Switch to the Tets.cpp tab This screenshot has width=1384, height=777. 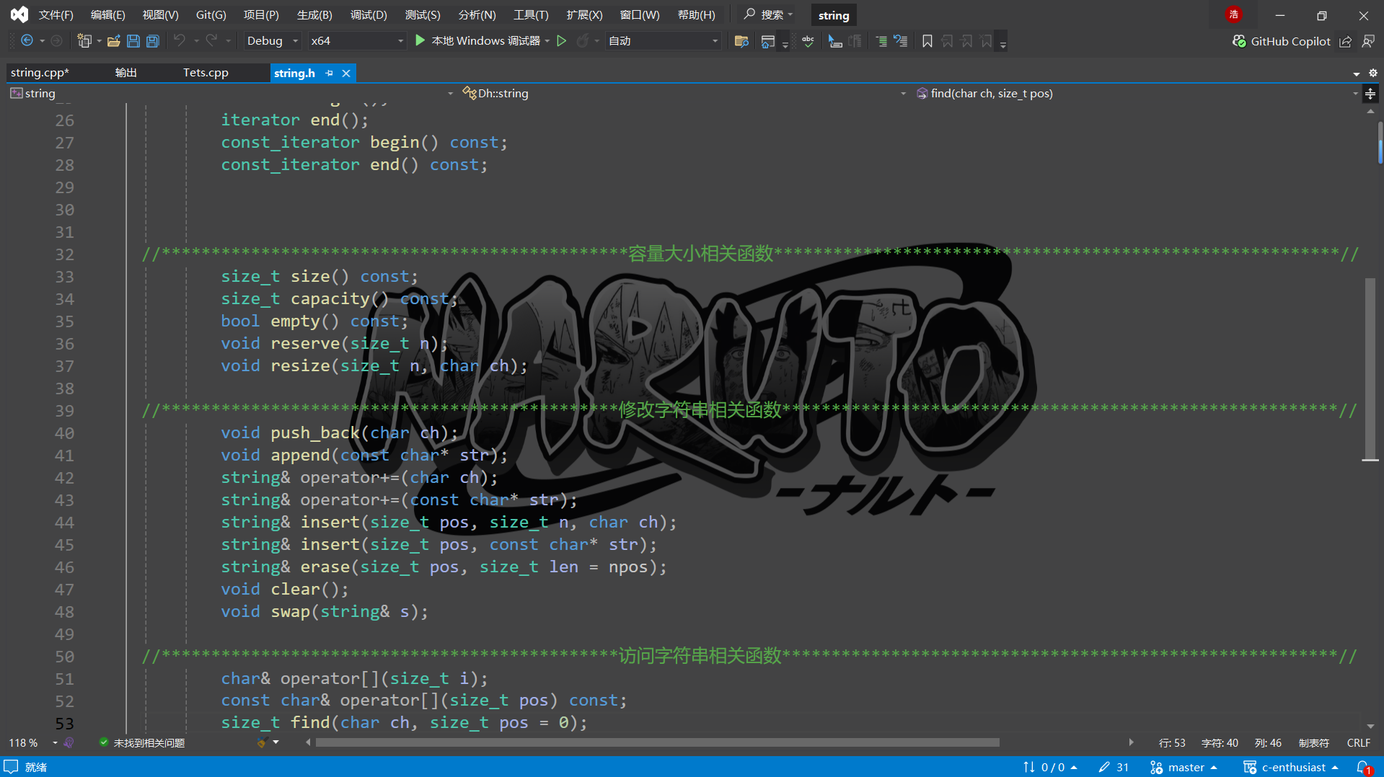(x=206, y=73)
